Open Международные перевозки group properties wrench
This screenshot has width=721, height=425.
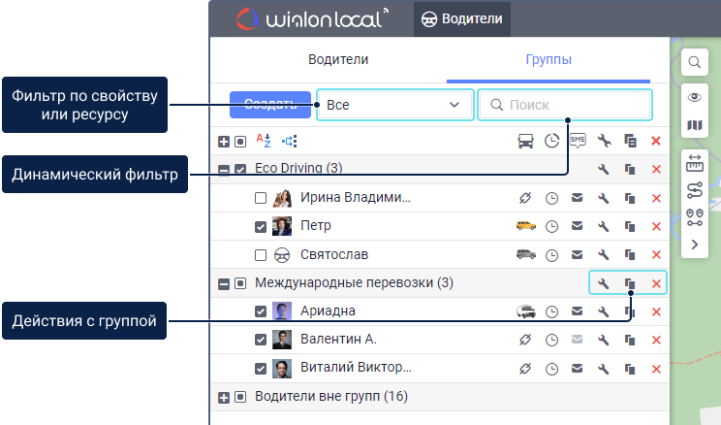(604, 283)
